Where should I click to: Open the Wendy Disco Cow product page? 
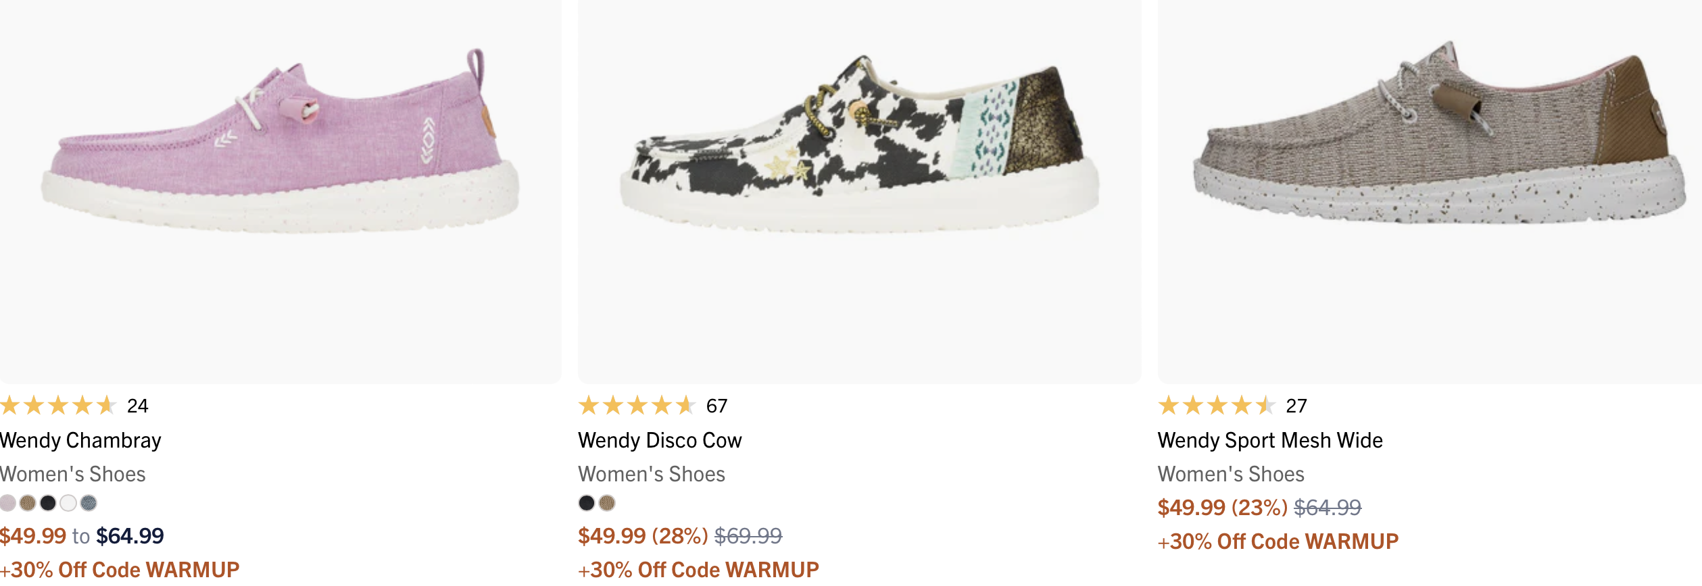point(659,441)
